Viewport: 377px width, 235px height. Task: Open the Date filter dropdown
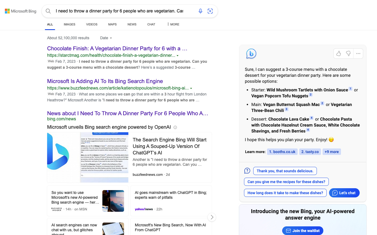(106, 38)
